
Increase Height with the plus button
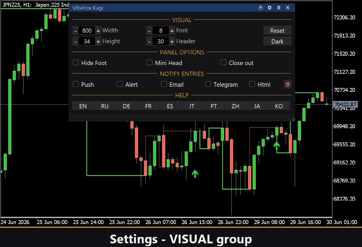point(98,41)
